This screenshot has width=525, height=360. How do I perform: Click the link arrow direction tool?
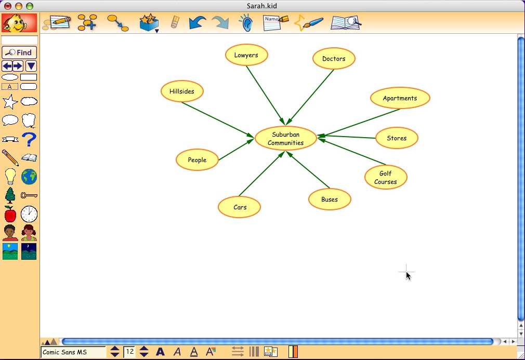click(238, 352)
